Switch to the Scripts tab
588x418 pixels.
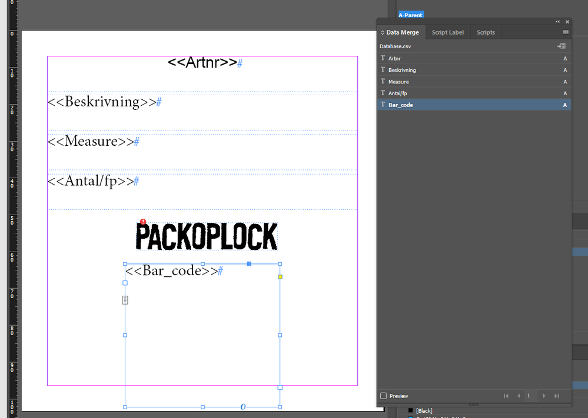click(x=486, y=32)
